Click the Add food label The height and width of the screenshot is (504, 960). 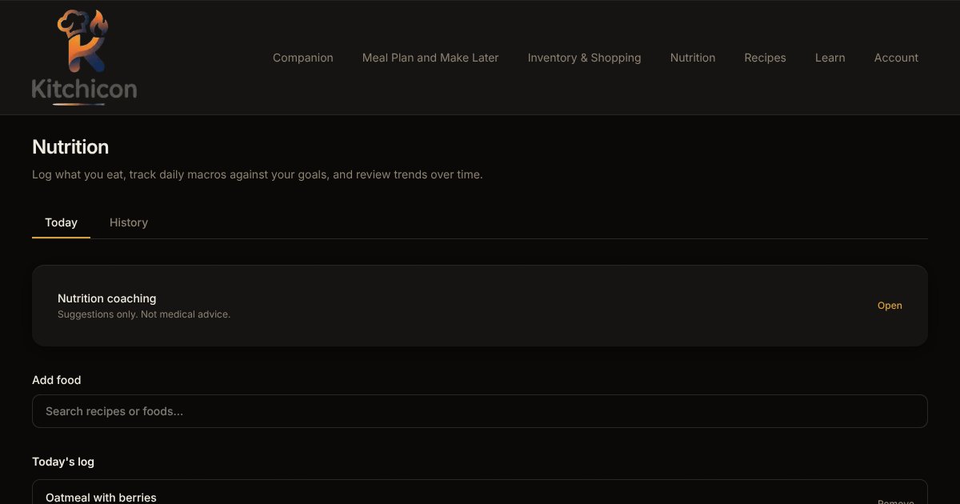pos(57,380)
